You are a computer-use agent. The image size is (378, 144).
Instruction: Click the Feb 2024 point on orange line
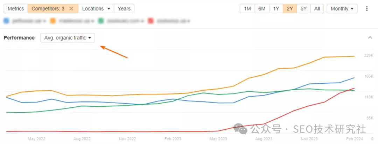click(x=354, y=56)
